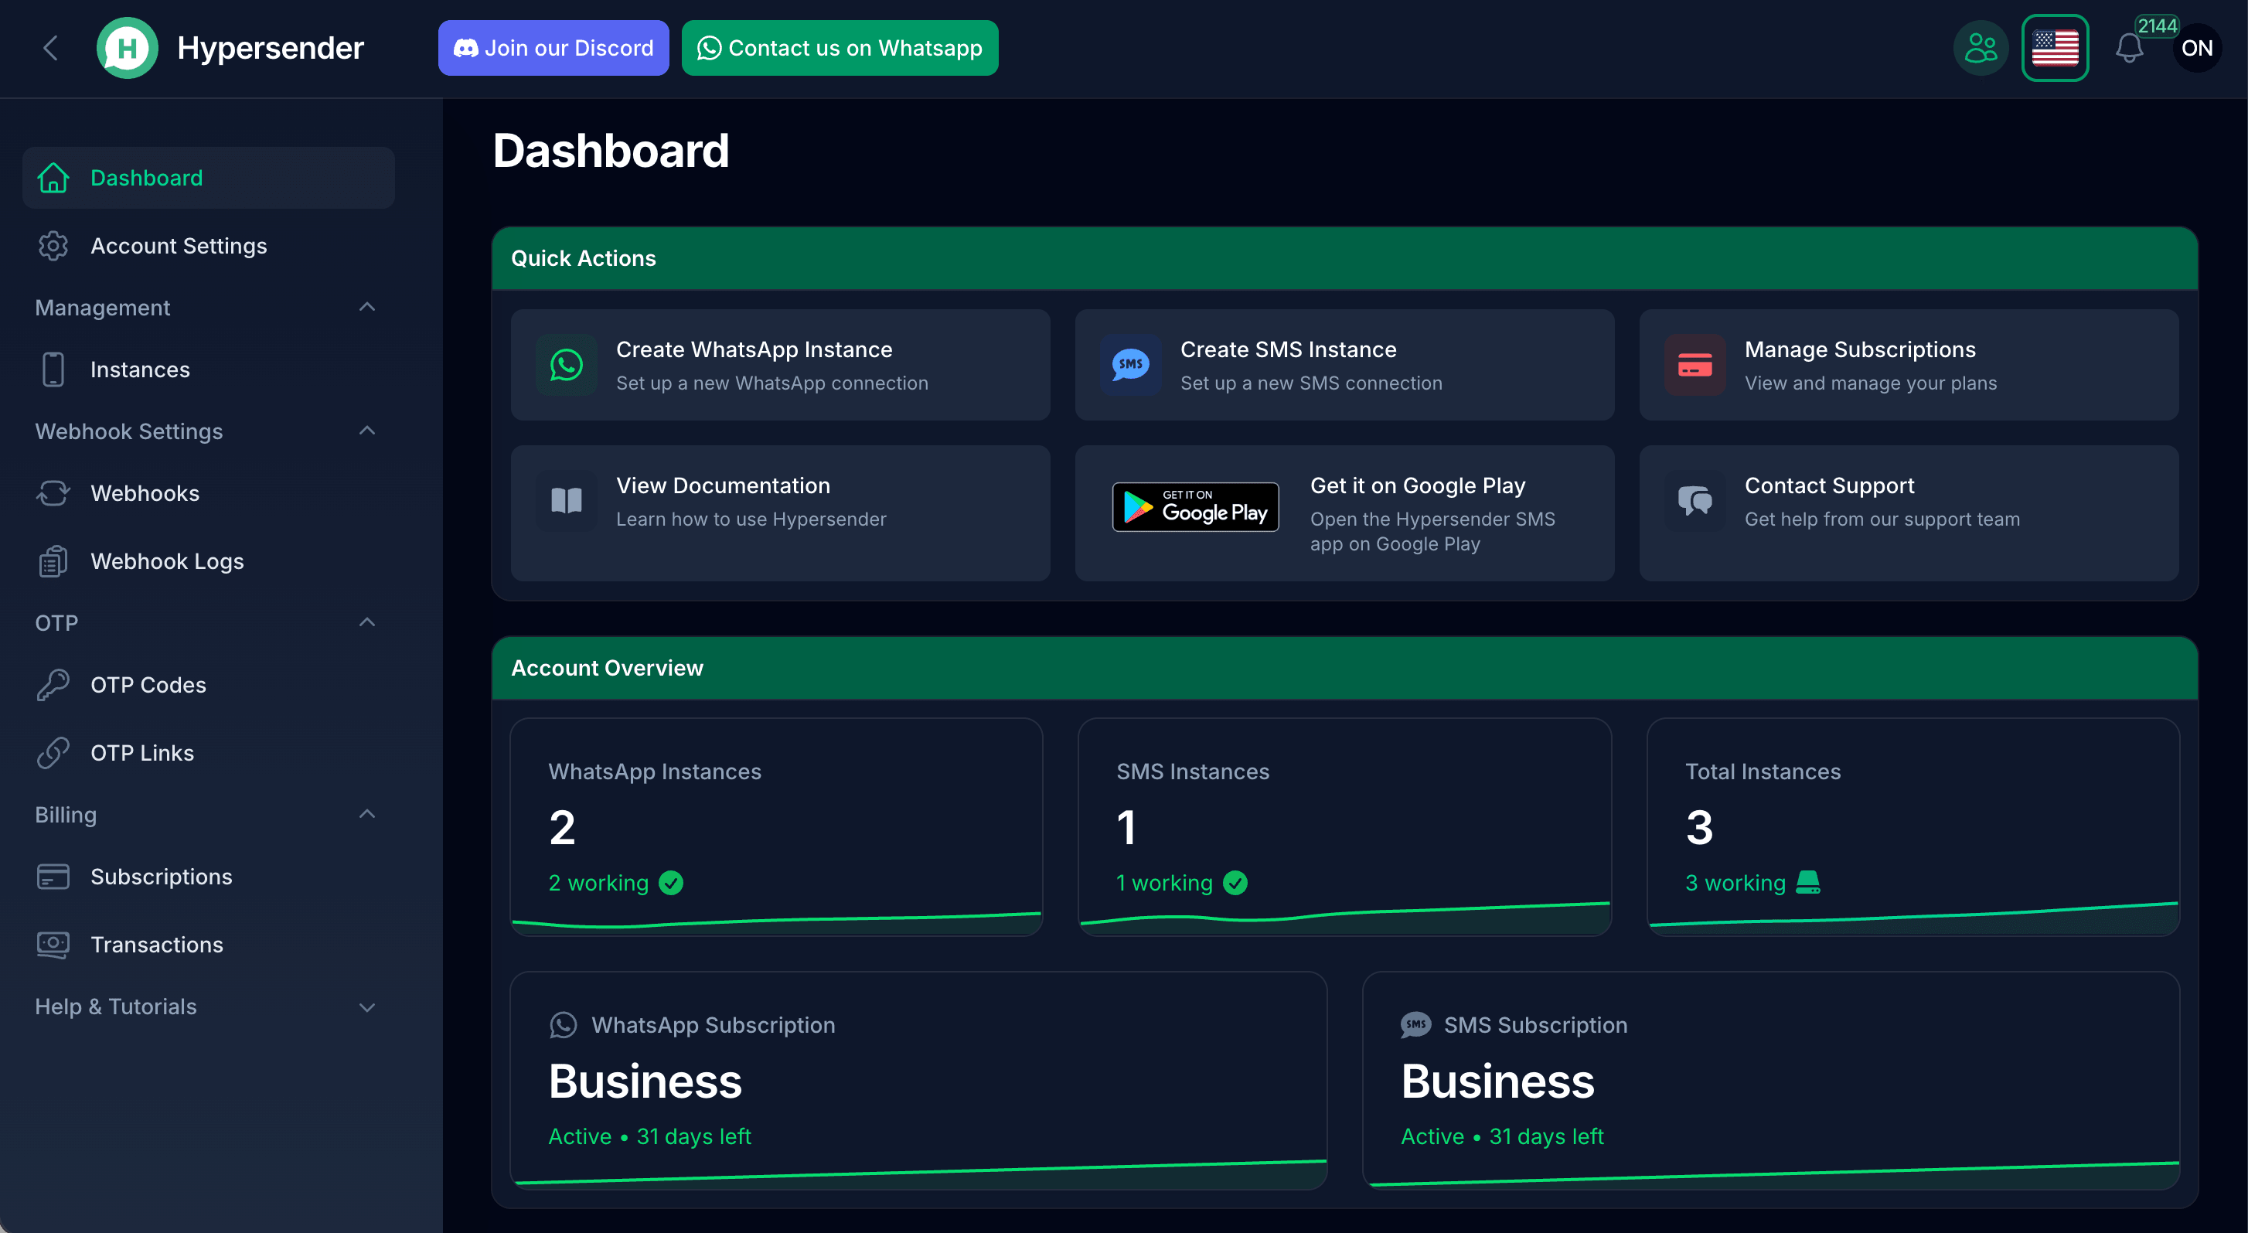Screen dimensions: 2248x1233
Task: Click the WhatsApp Subscription Business card
Action: coord(919,1080)
